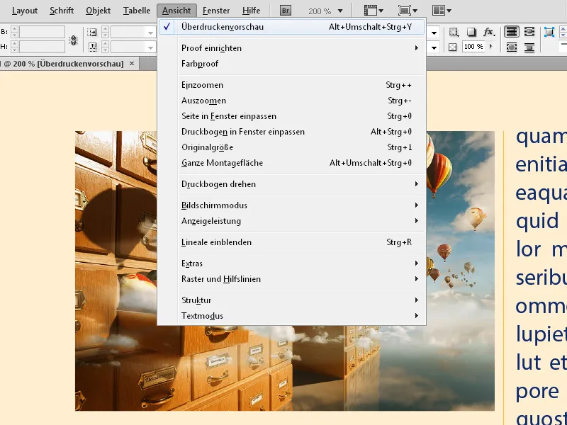Open the Layout menu
567x425 pixels.
click(25, 11)
